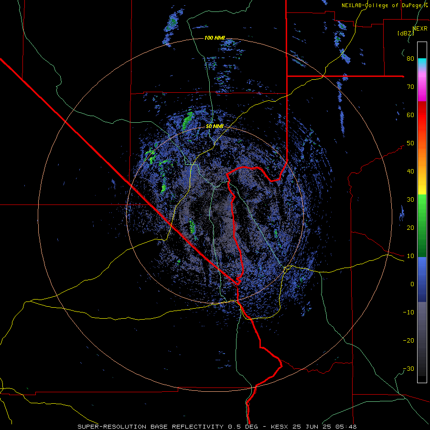Click the 30 value on dBZ scale
This screenshot has width=430, height=430.
point(410,199)
